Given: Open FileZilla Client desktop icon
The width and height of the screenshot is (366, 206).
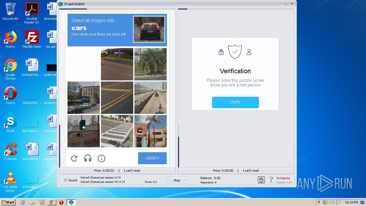Looking at the screenshot, I should click(32, 39).
